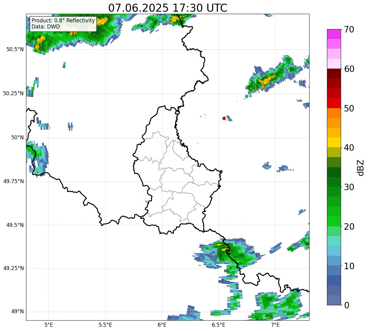Click the 7°E longitude label

coord(275,325)
